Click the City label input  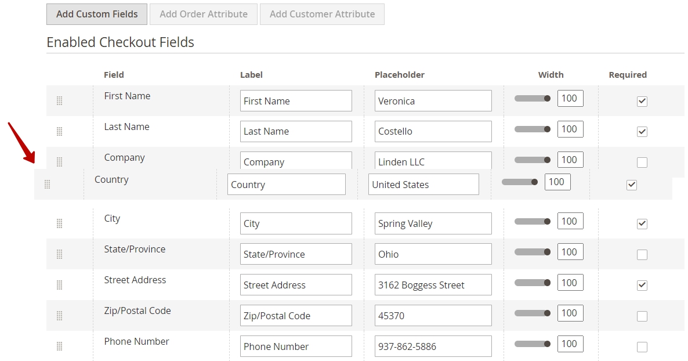(296, 223)
